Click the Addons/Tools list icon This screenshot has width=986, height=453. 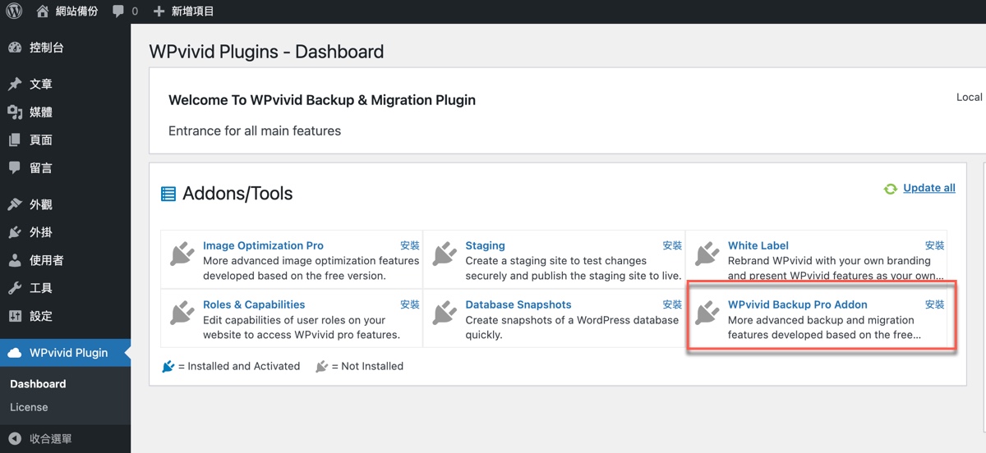point(168,194)
